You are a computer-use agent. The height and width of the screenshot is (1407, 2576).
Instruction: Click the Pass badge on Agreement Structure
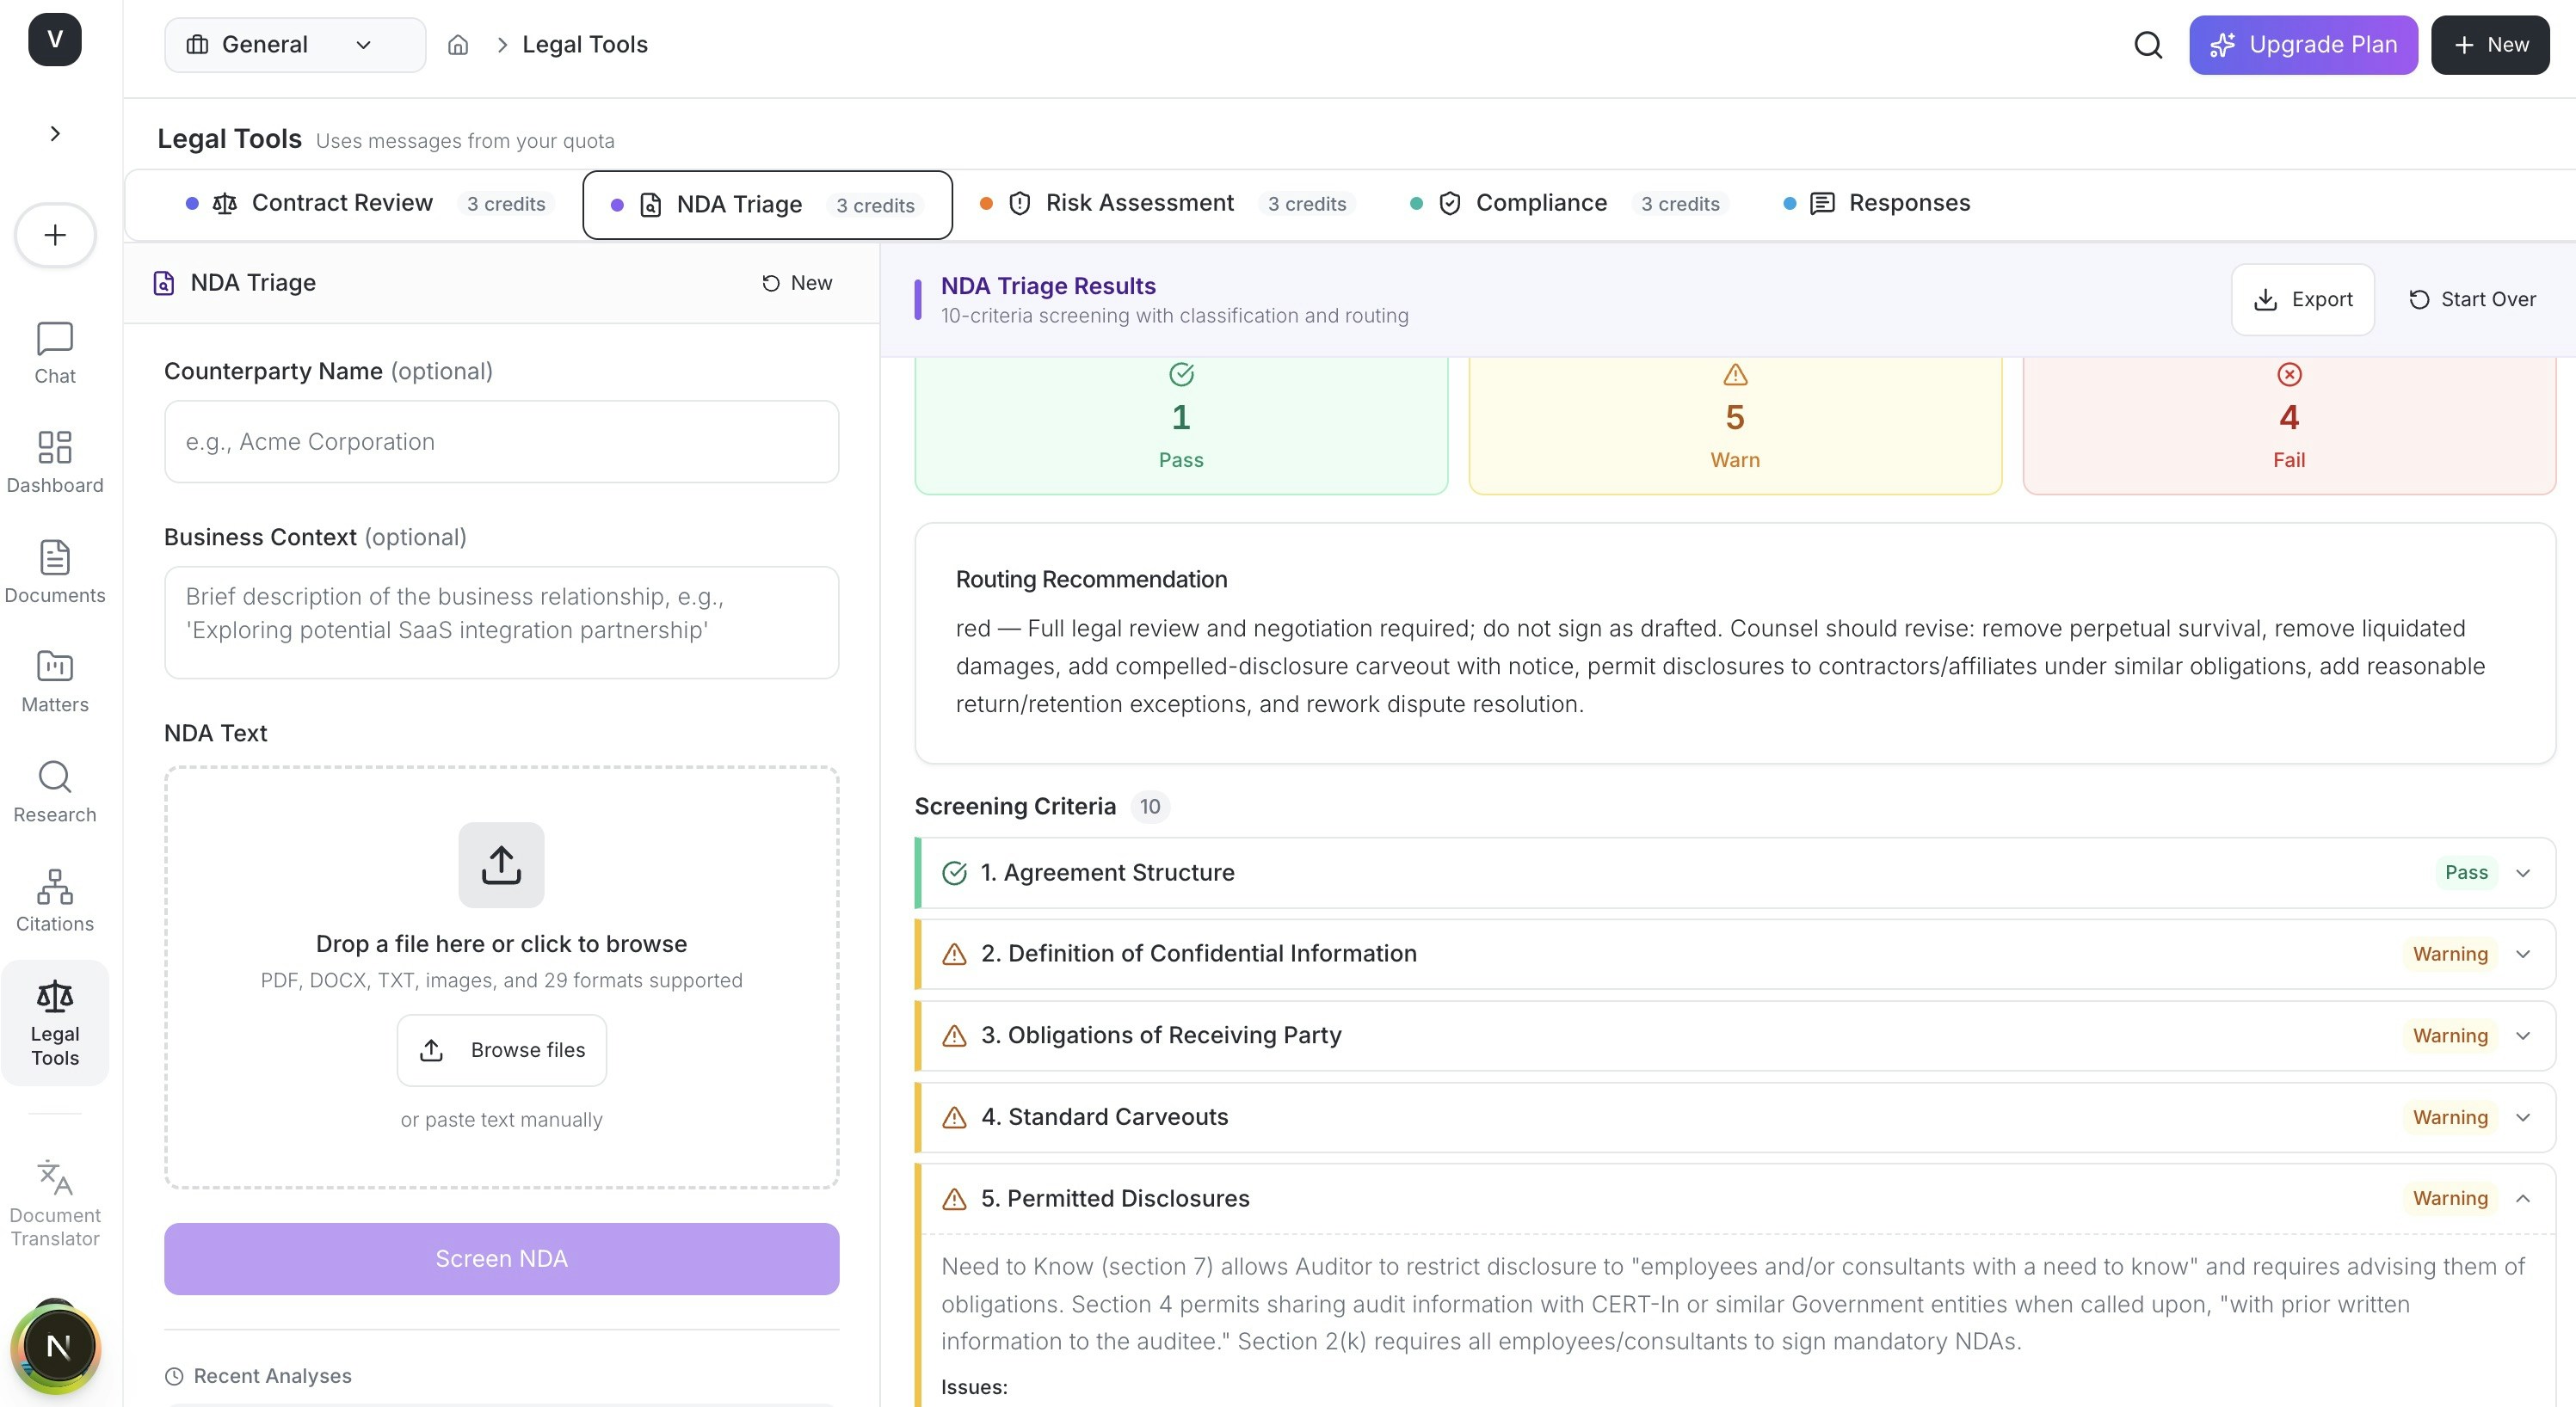coord(2466,874)
